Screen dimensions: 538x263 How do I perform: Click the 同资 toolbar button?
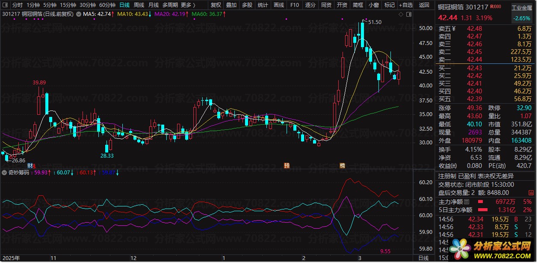point(326,5)
